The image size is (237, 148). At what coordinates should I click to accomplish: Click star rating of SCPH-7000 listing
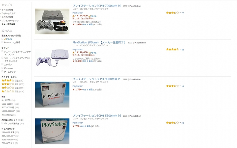click(172, 13)
